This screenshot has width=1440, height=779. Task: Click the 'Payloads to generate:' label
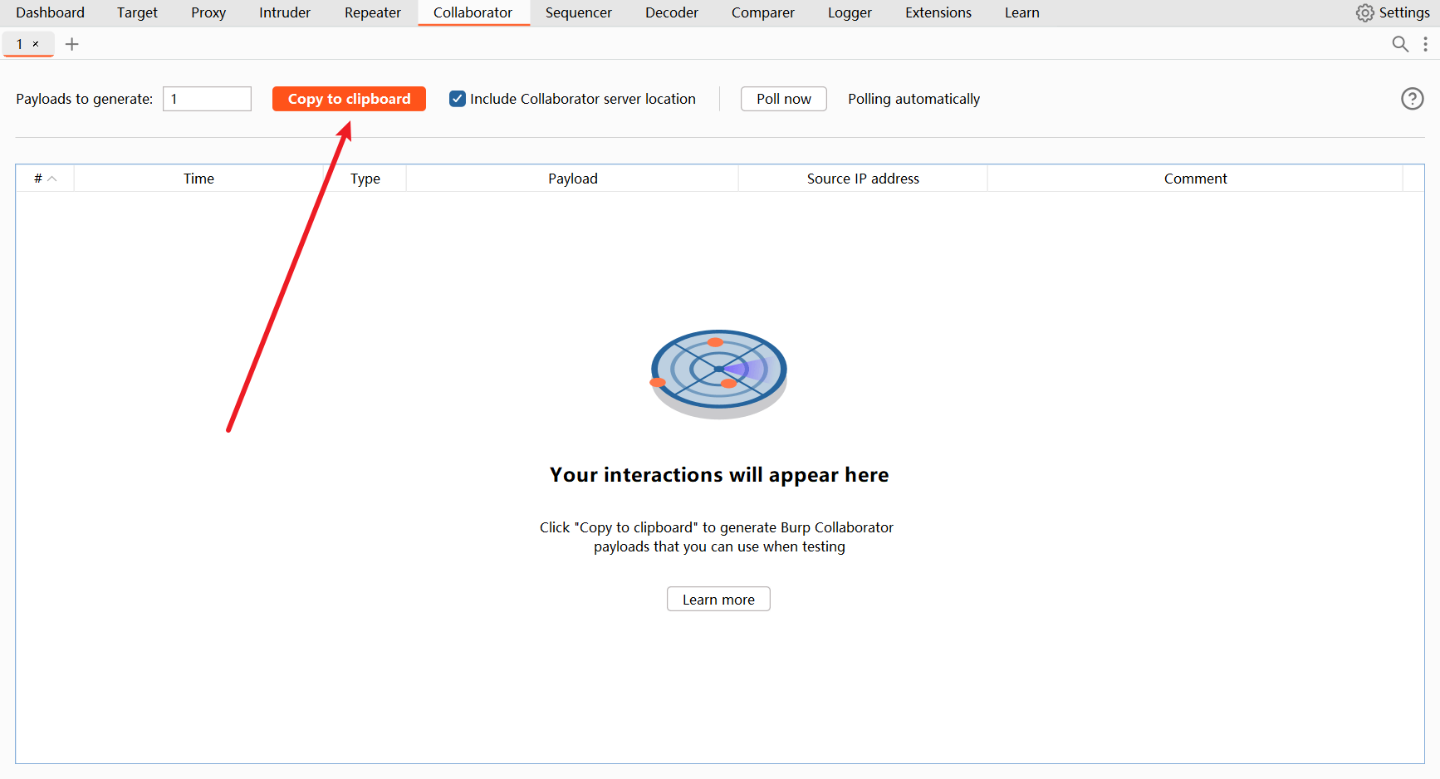pyautogui.click(x=85, y=99)
